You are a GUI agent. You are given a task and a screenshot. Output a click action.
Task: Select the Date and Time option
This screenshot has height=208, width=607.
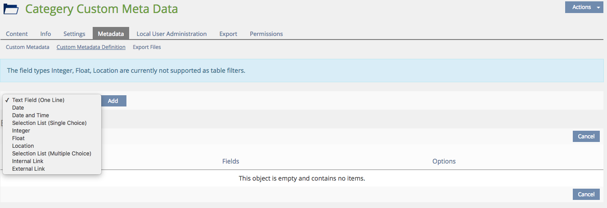[31, 115]
